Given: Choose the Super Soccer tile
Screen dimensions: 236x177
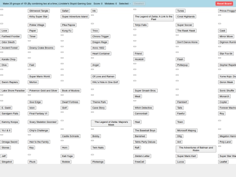Looking at the screenshot, I should [x=185, y=25].
